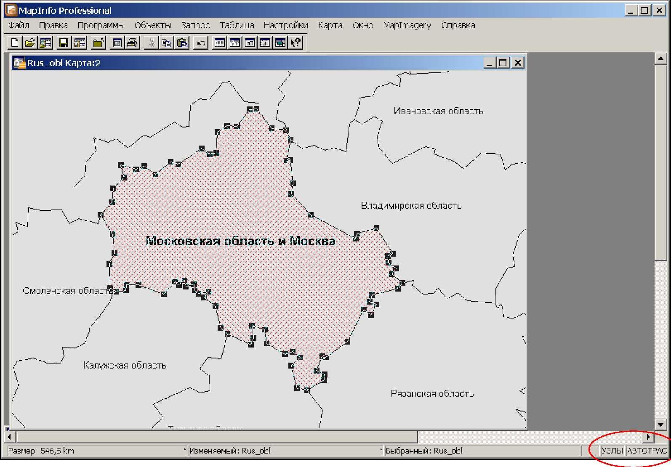Click the Save Table floppy disk icon
Image resolution: width=671 pixels, height=467 pixels.
[x=64, y=42]
